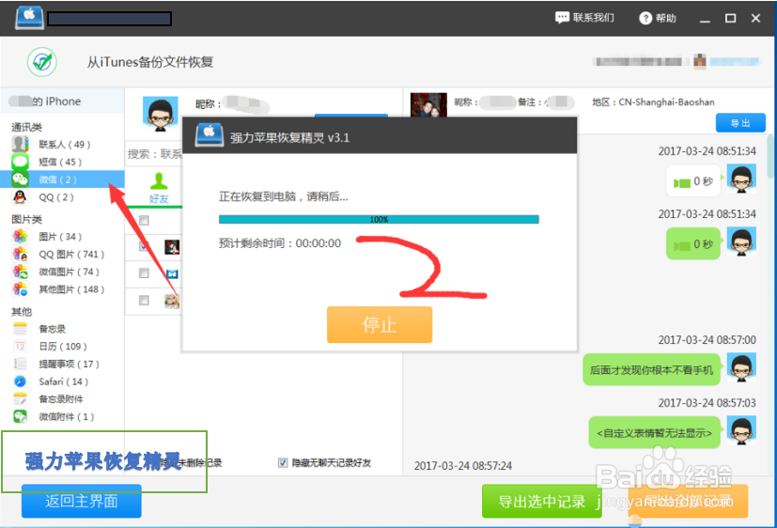Screen dimensions: 777x528
Task: Click the dialog's Apple drive icon
Action: tap(210, 135)
